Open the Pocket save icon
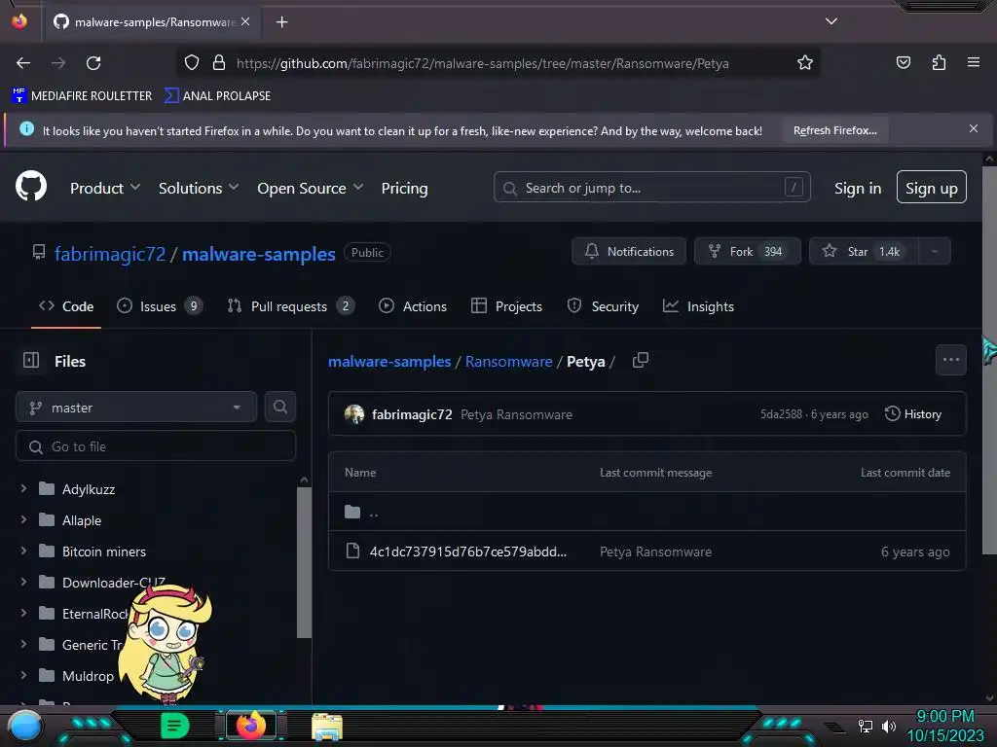This screenshot has width=997, height=747. click(x=903, y=62)
